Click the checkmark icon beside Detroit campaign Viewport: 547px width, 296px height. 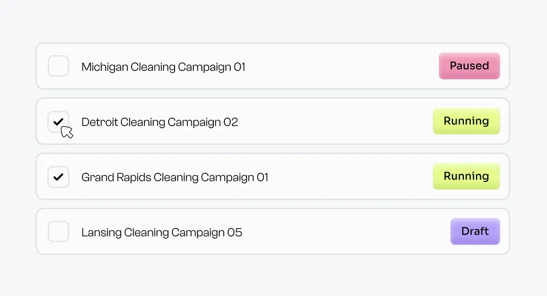coord(58,121)
